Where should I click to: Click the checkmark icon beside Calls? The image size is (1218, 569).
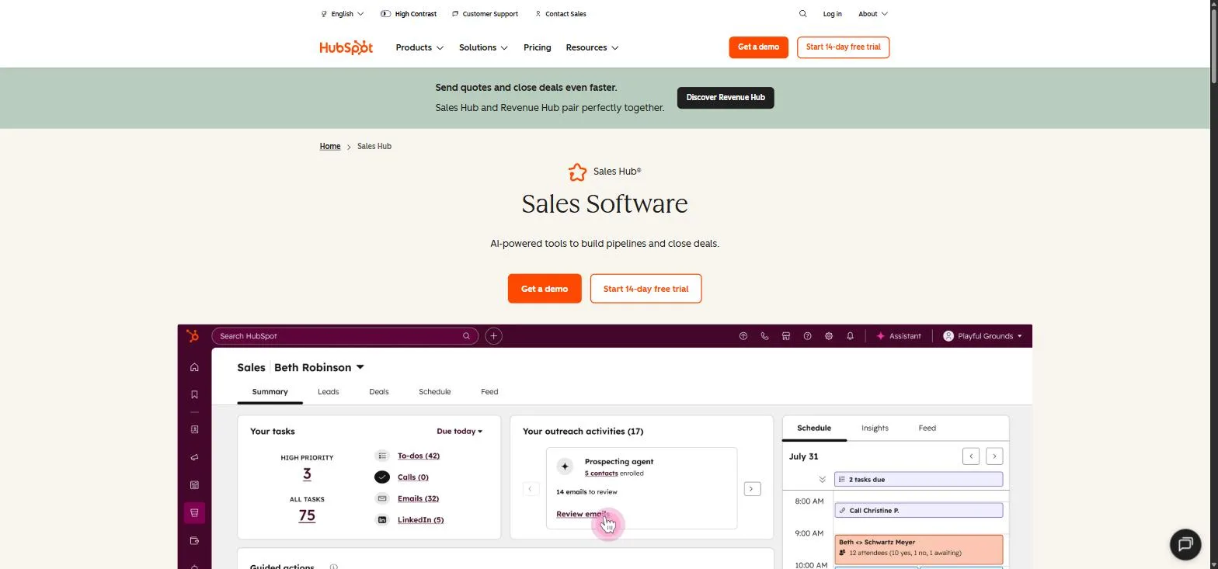click(382, 477)
